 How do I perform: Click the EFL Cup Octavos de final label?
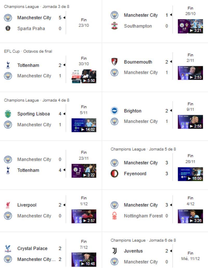(28, 51)
